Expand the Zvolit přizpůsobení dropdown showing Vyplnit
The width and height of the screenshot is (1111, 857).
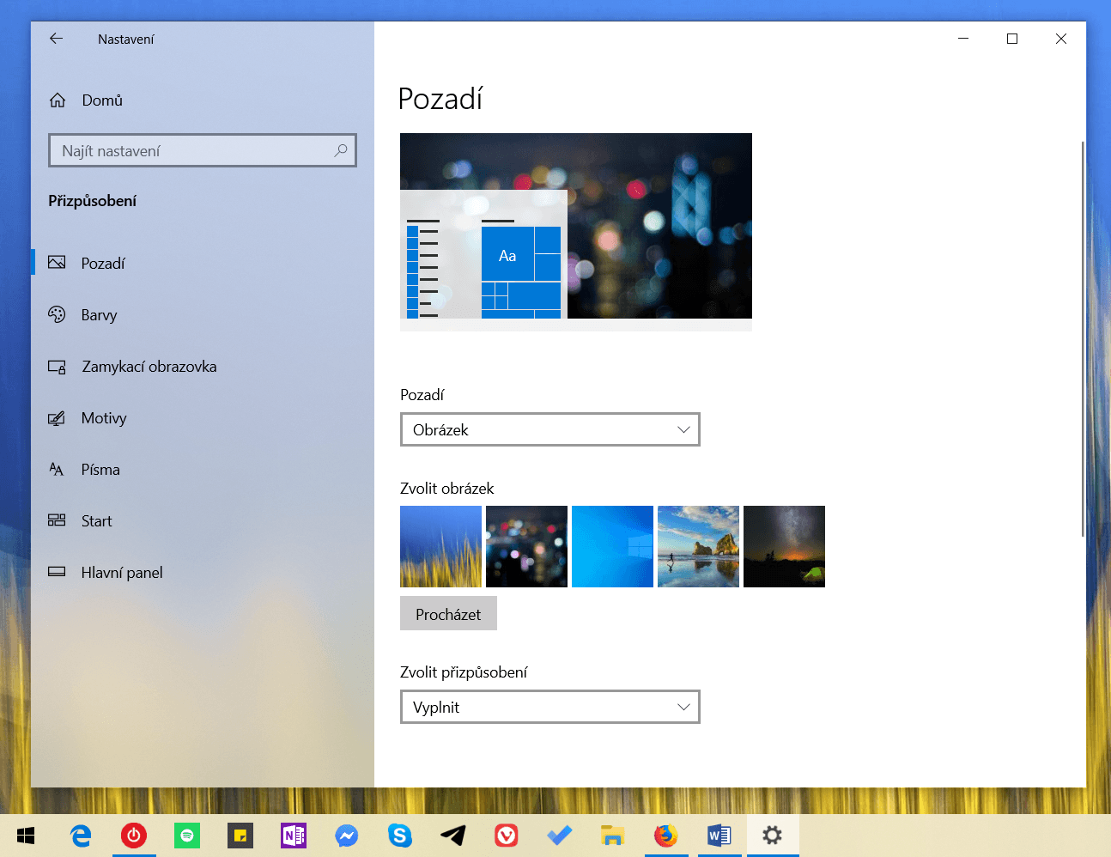click(x=550, y=707)
